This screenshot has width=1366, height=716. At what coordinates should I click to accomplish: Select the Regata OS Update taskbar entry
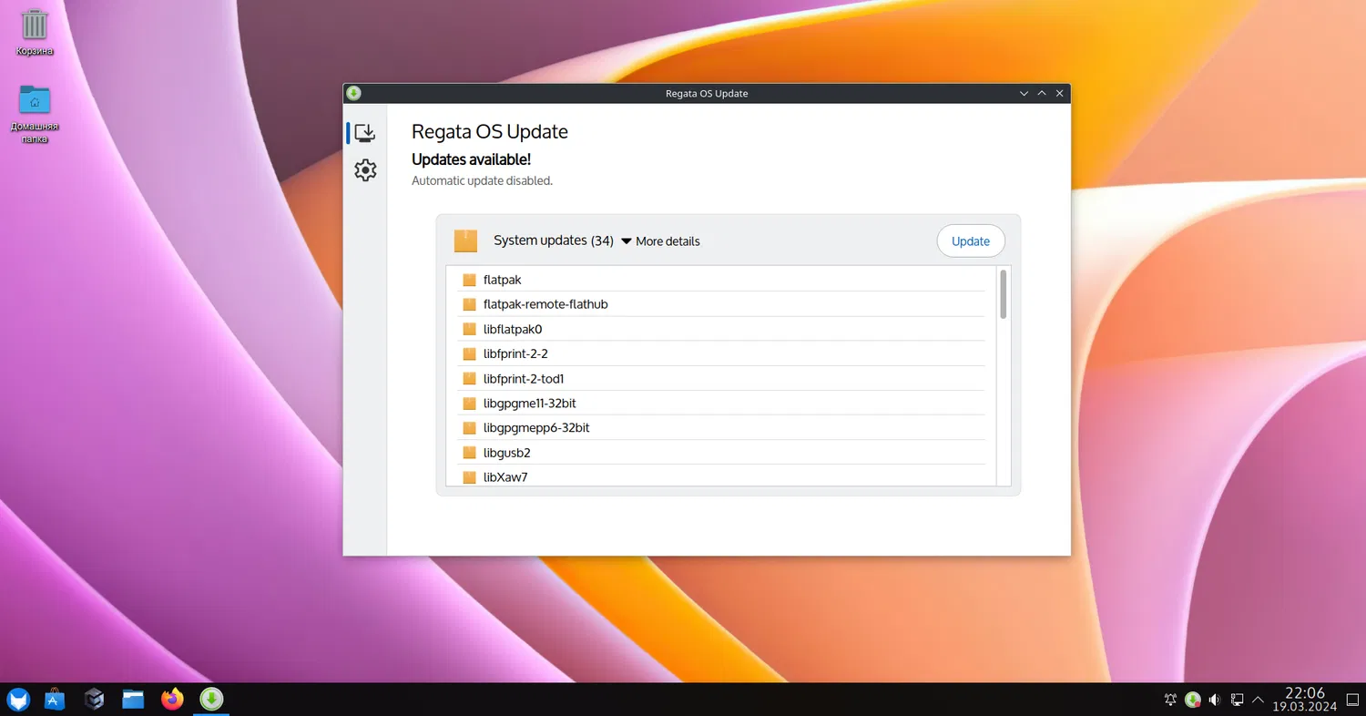pos(211,699)
